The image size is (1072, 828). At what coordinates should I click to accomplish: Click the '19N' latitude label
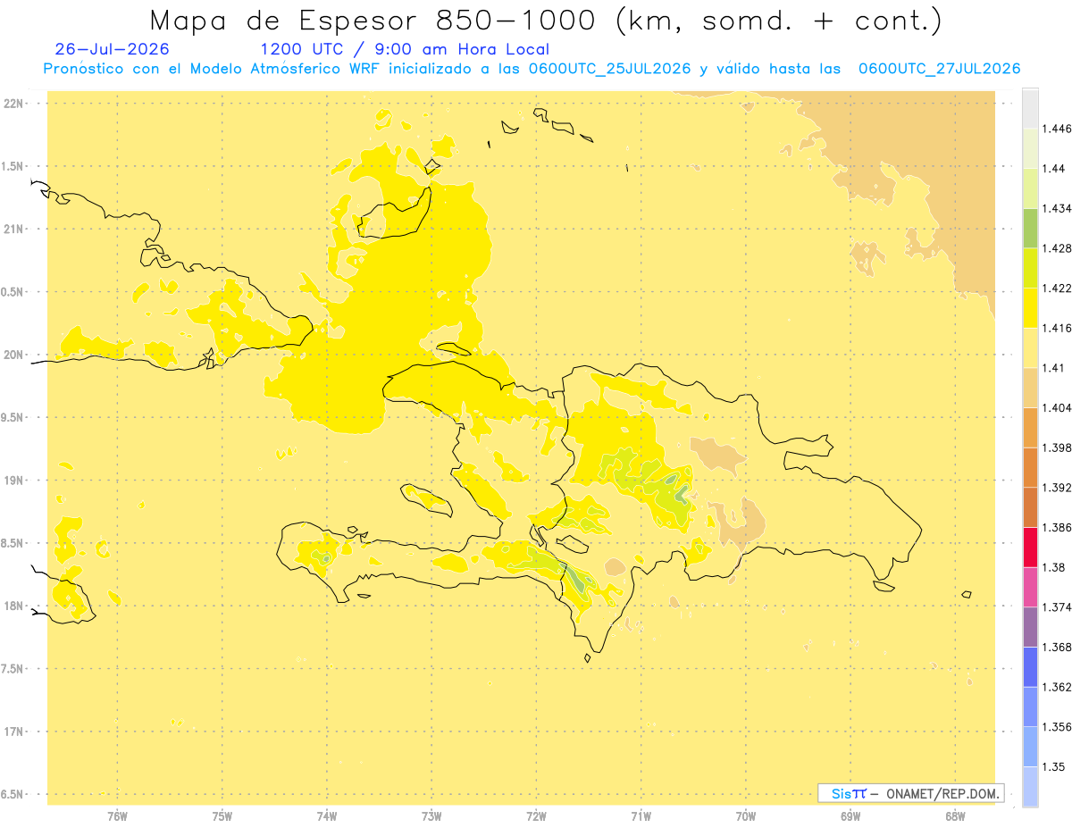(x=13, y=481)
